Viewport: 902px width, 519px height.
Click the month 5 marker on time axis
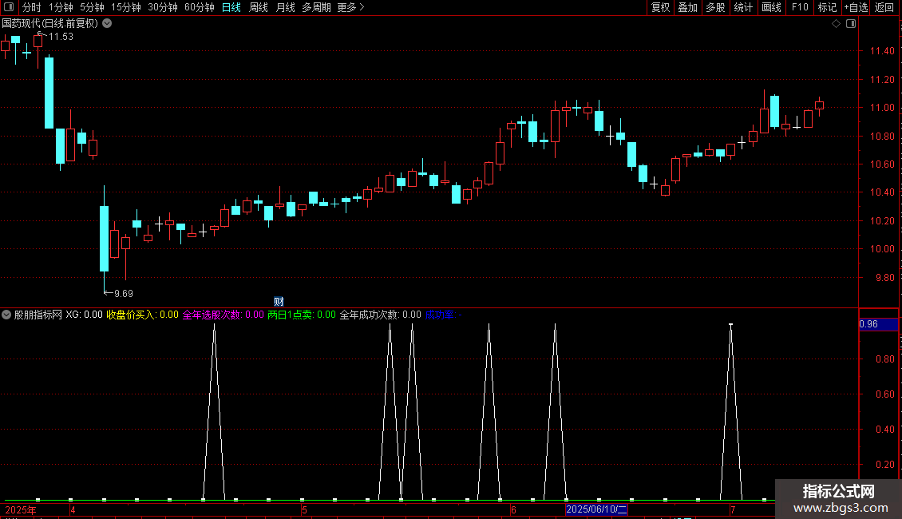pos(304,509)
